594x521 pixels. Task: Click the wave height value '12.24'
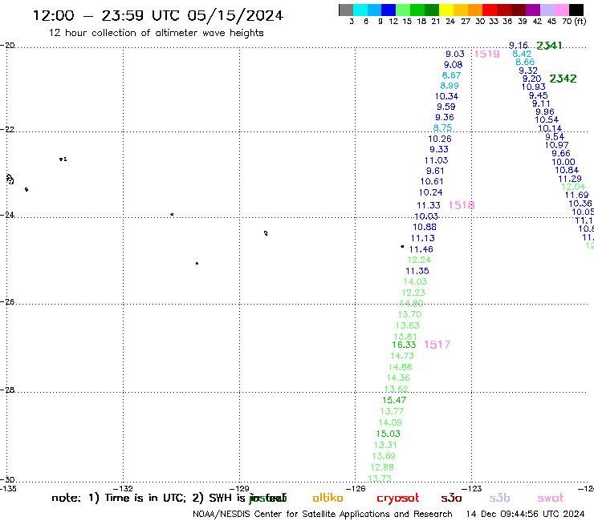point(419,260)
